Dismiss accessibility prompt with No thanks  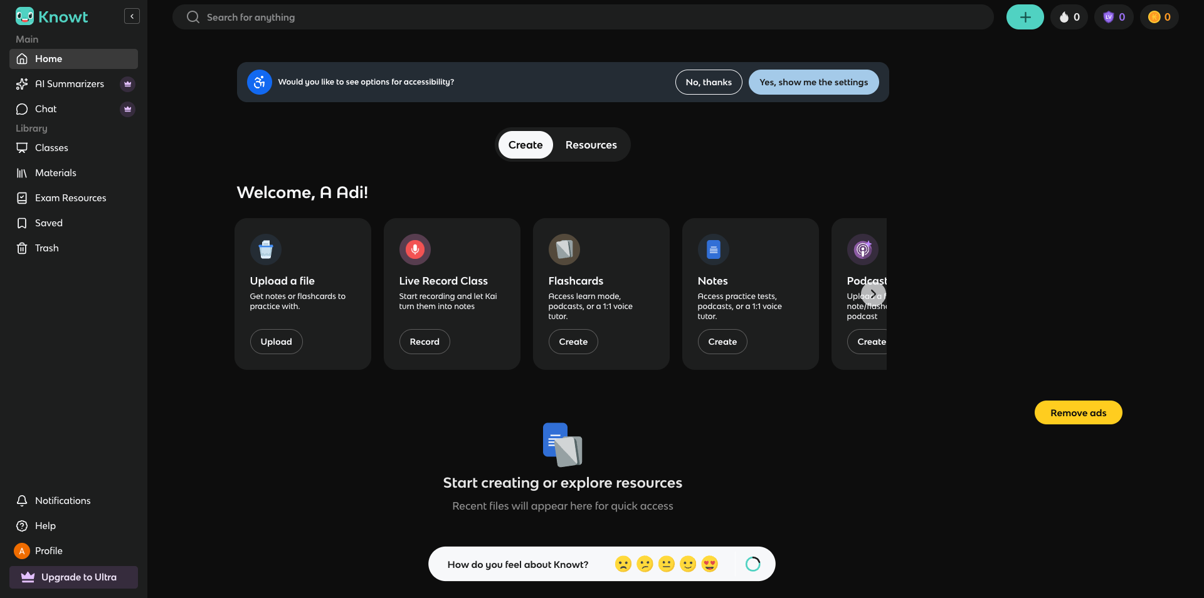708,82
